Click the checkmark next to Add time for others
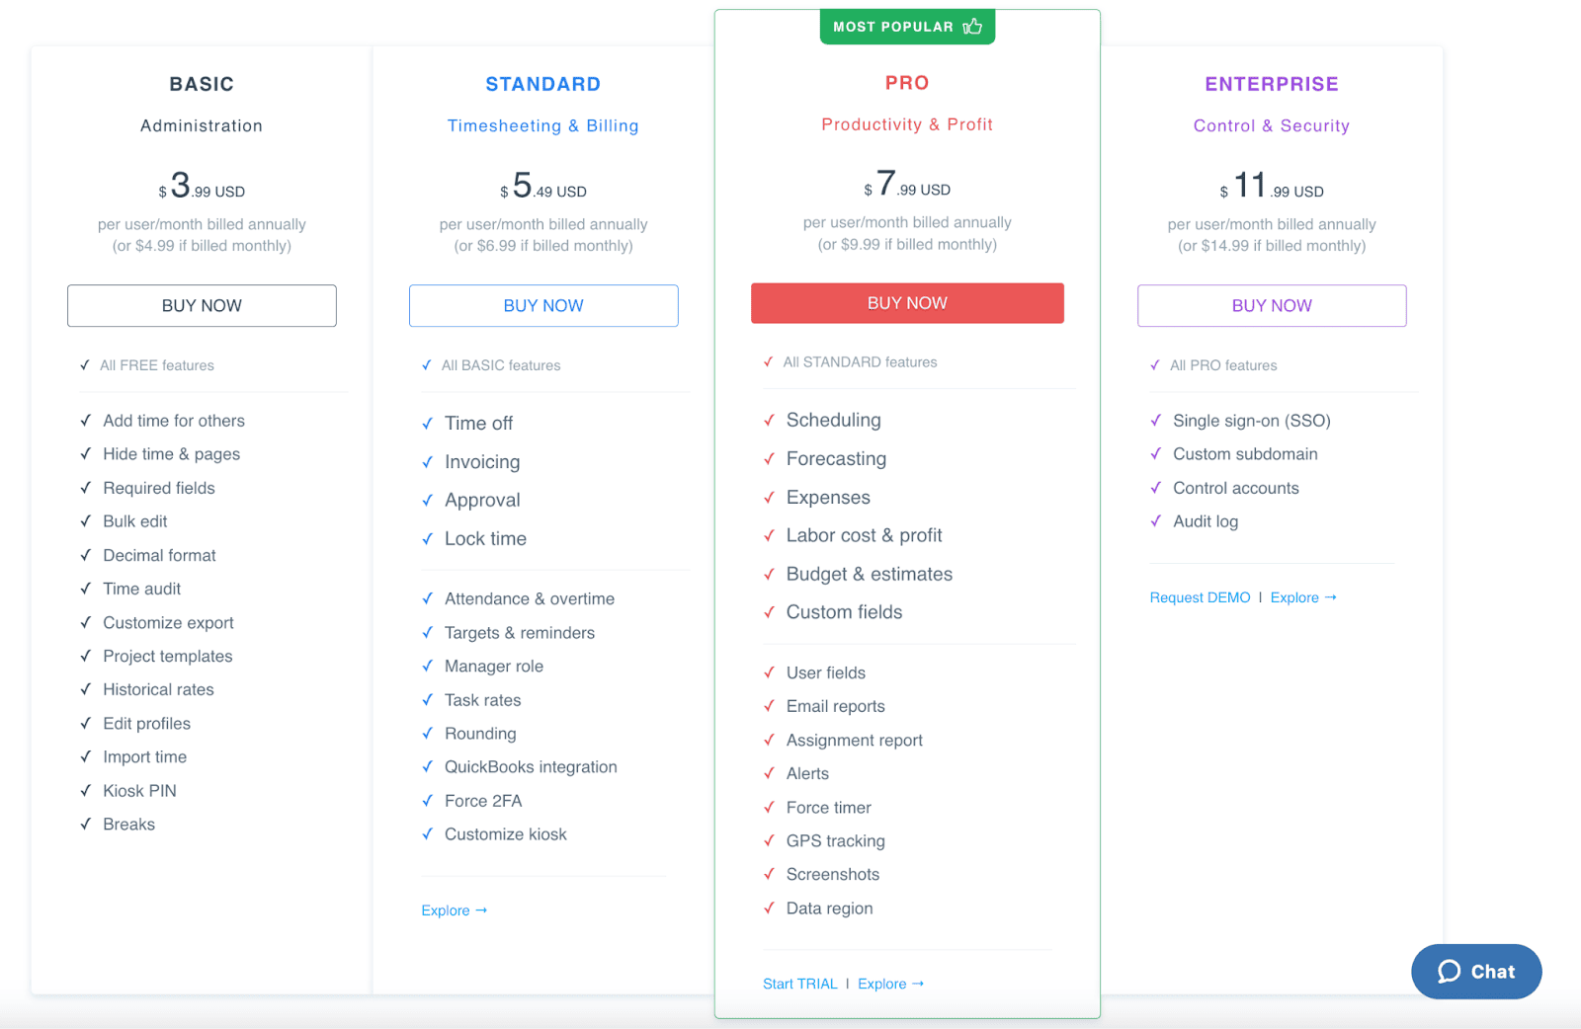This screenshot has height=1029, width=1581. pyautogui.click(x=86, y=421)
